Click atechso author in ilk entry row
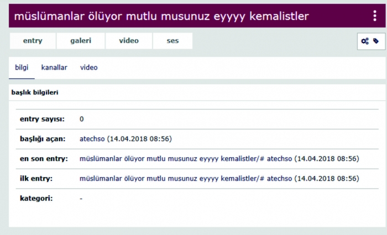The width and height of the screenshot is (387, 235). click(279, 178)
